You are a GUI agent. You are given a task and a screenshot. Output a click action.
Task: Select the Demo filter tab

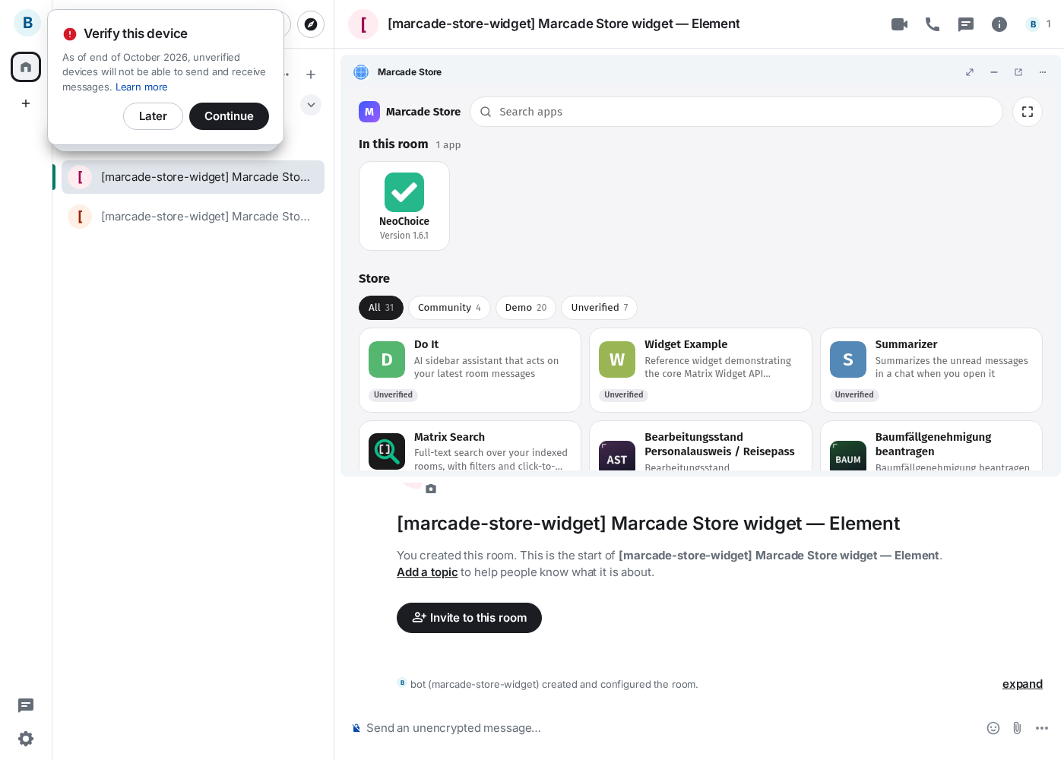pyautogui.click(x=526, y=308)
